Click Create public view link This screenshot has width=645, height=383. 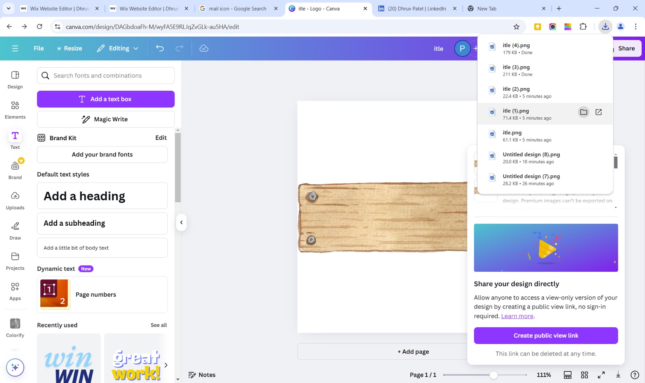click(546, 336)
